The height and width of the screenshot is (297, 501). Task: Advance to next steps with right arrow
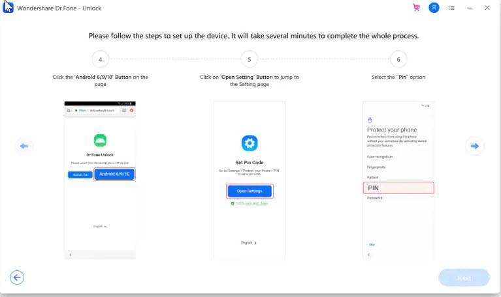click(x=475, y=146)
